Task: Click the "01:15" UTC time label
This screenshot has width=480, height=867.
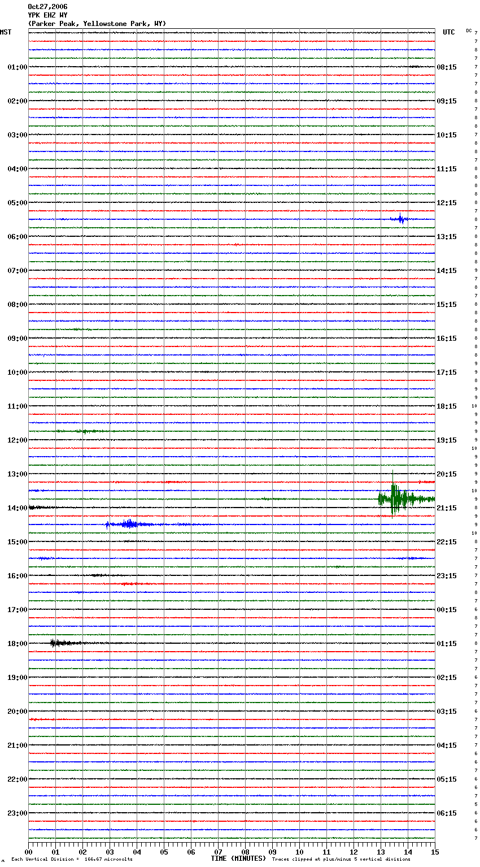Action: pyautogui.click(x=447, y=644)
